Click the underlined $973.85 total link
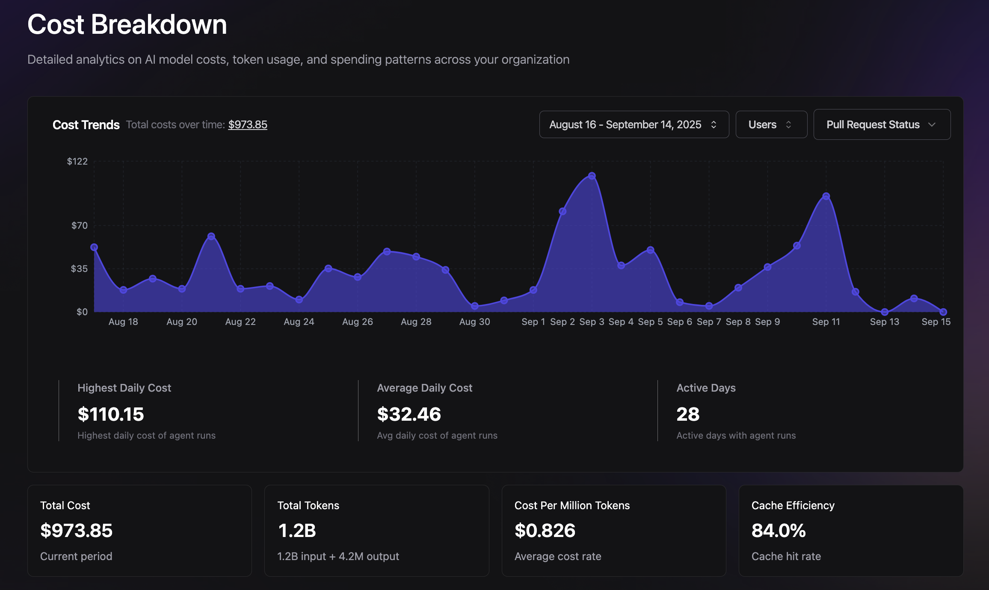The height and width of the screenshot is (590, 989). point(247,124)
